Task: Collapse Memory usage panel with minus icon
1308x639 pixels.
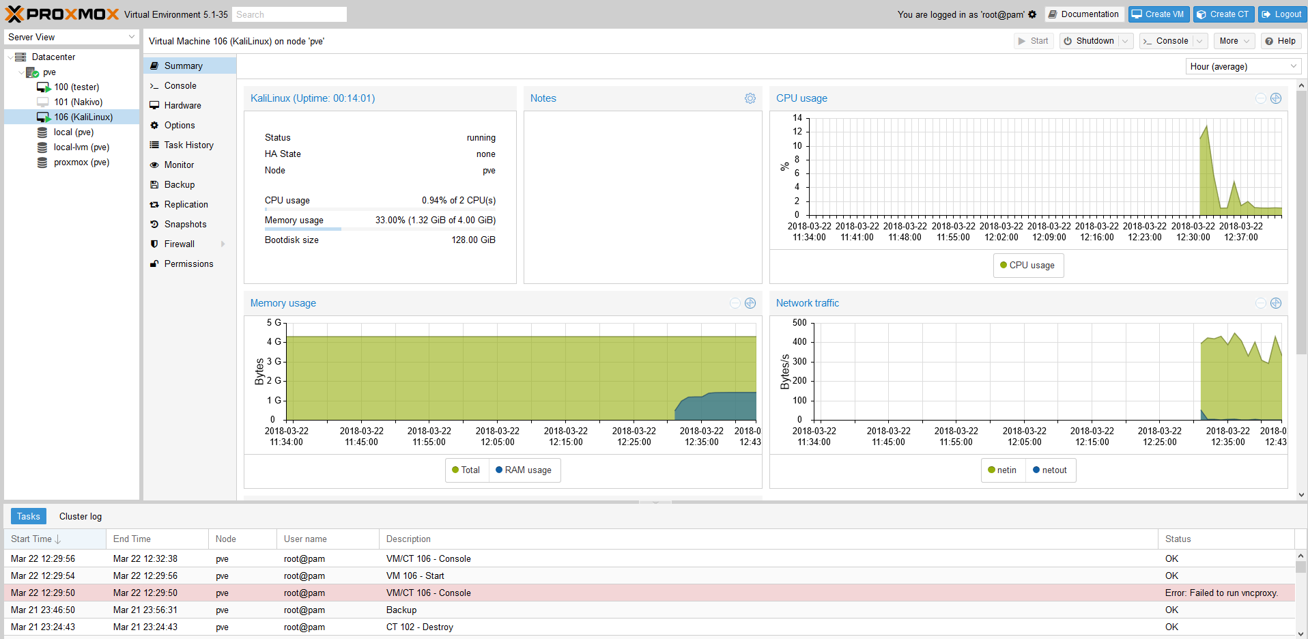Action: coord(735,303)
